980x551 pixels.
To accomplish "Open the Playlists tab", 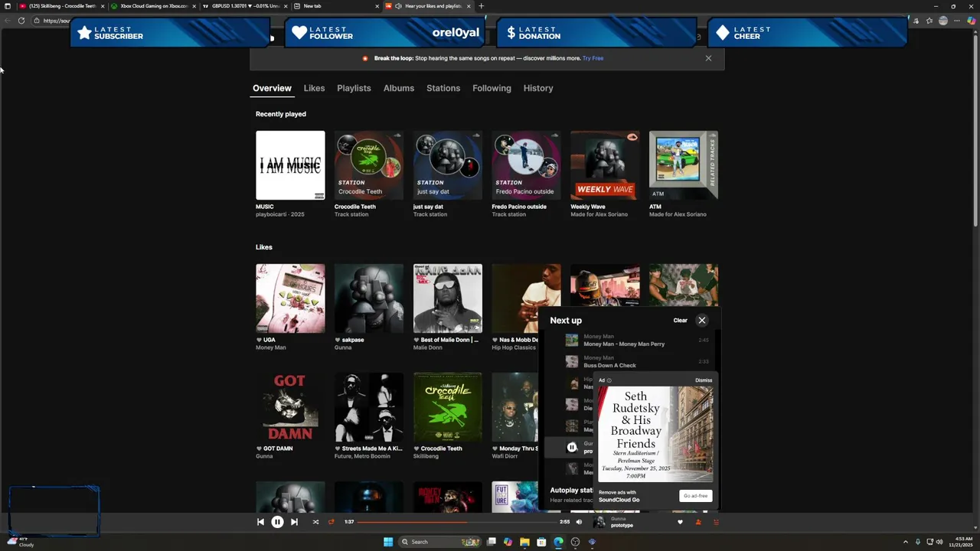I will 354,88.
